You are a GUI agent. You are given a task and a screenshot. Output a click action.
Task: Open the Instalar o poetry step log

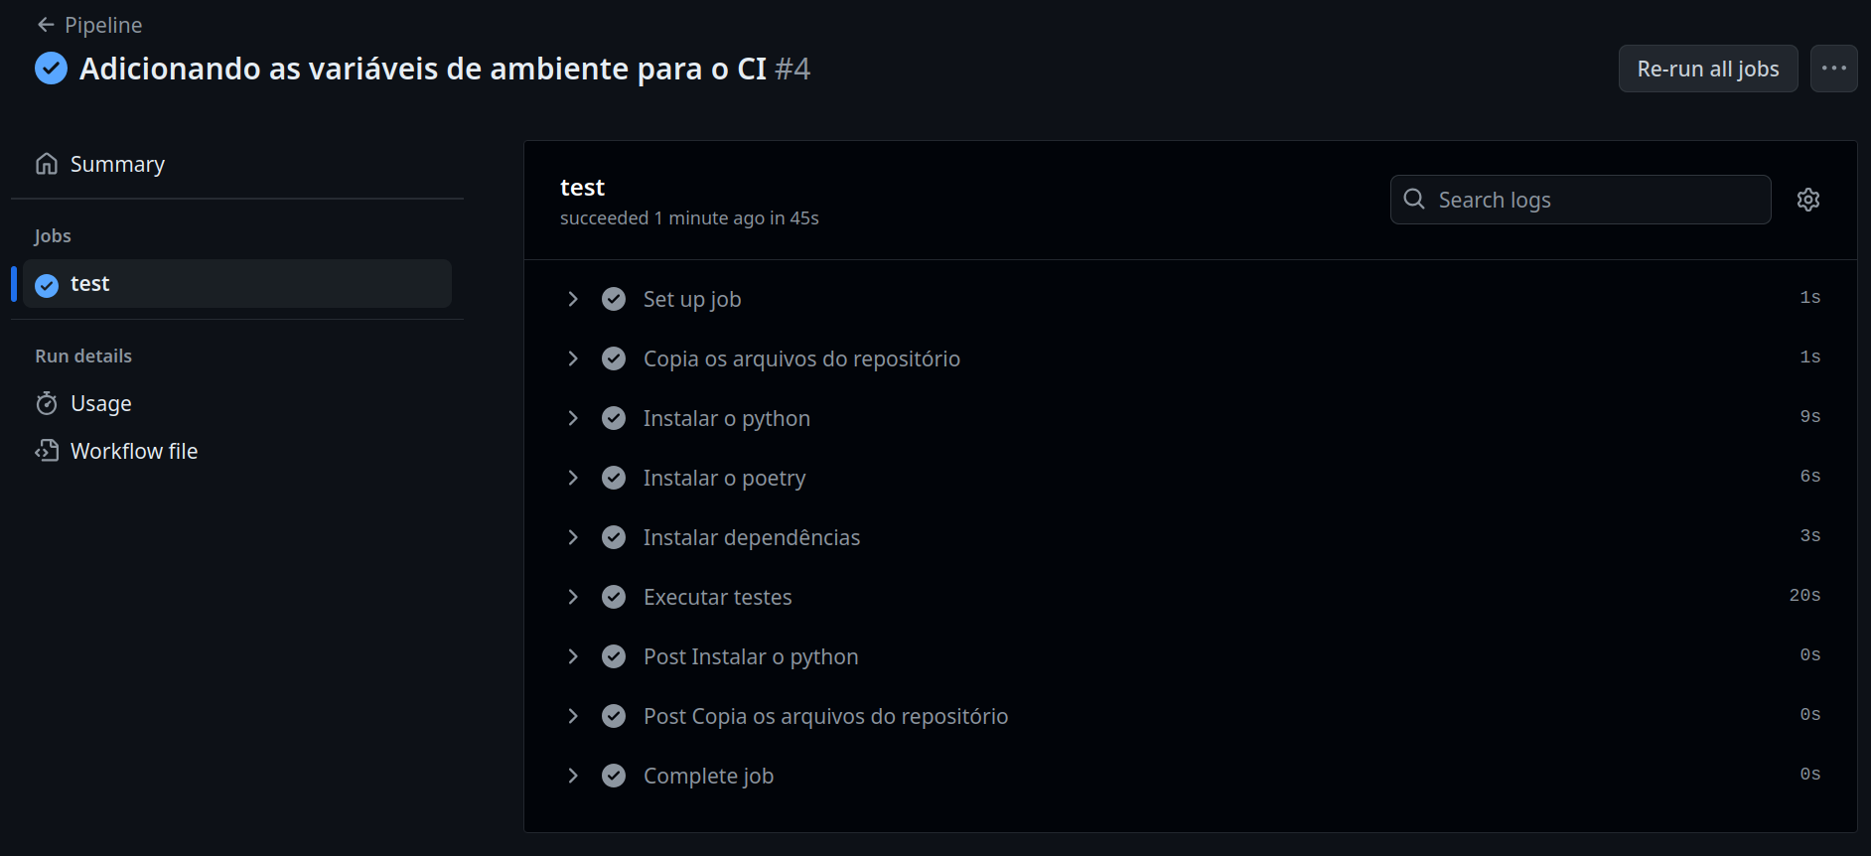coord(724,478)
